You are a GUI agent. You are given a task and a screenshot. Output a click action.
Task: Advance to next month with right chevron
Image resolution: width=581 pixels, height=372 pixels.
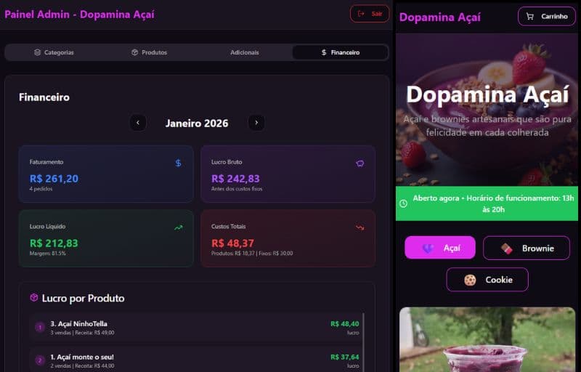coord(256,123)
